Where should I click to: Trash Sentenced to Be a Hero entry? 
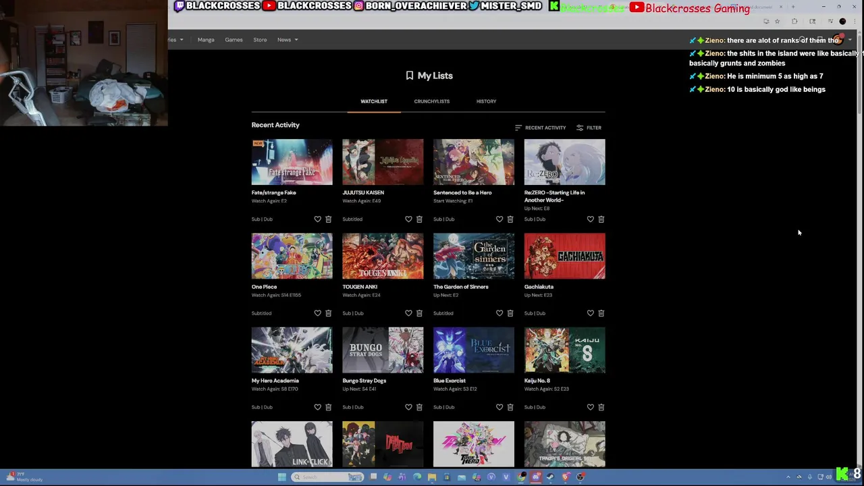(510, 219)
